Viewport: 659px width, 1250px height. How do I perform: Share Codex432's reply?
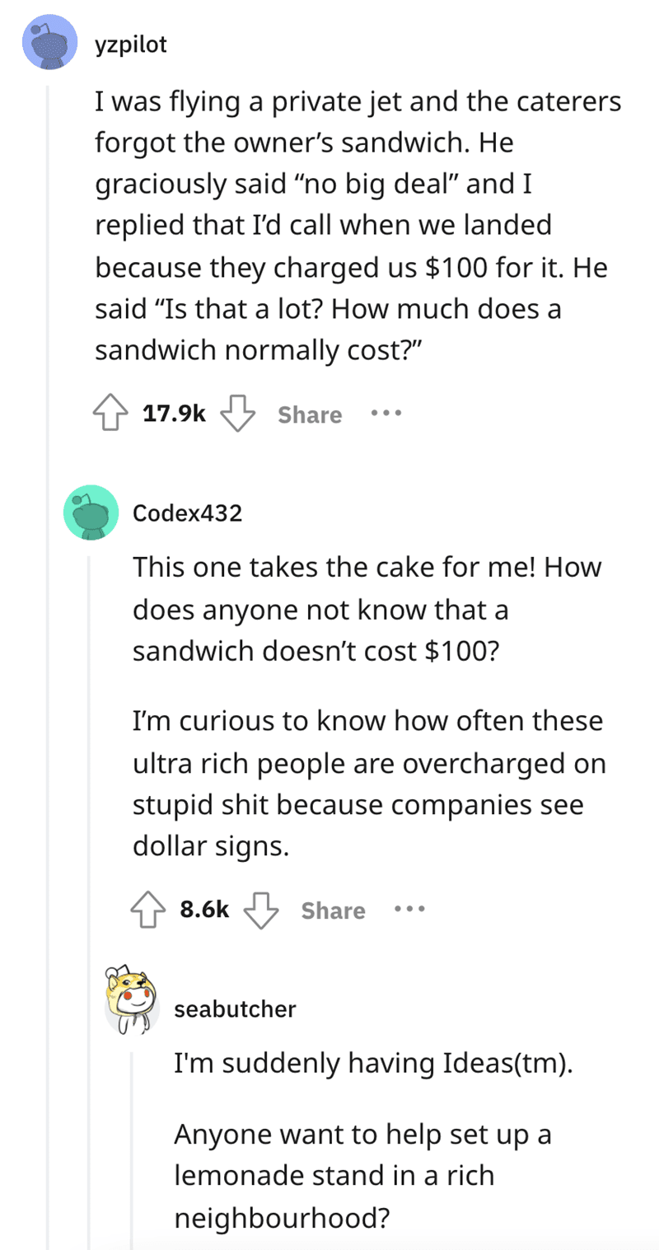[333, 910]
